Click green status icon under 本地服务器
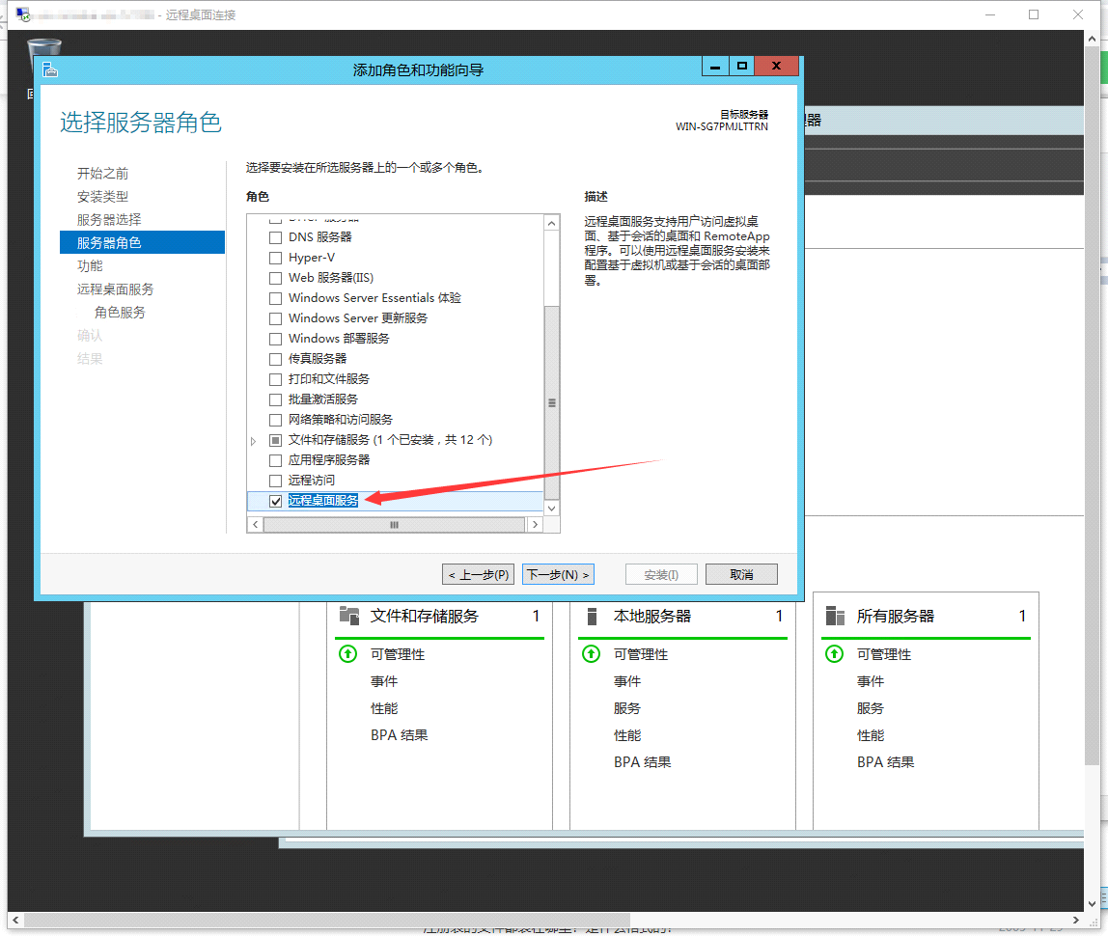The image size is (1108, 936). pos(592,654)
